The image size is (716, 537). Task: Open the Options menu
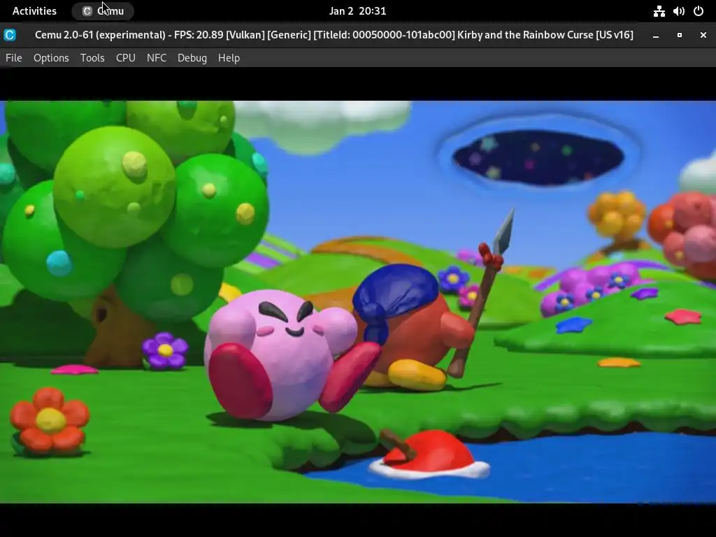(51, 58)
